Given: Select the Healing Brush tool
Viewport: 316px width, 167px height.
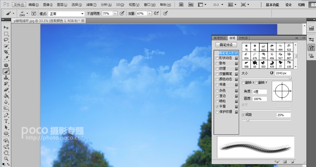Looking at the screenshot, I should coord(6,65).
